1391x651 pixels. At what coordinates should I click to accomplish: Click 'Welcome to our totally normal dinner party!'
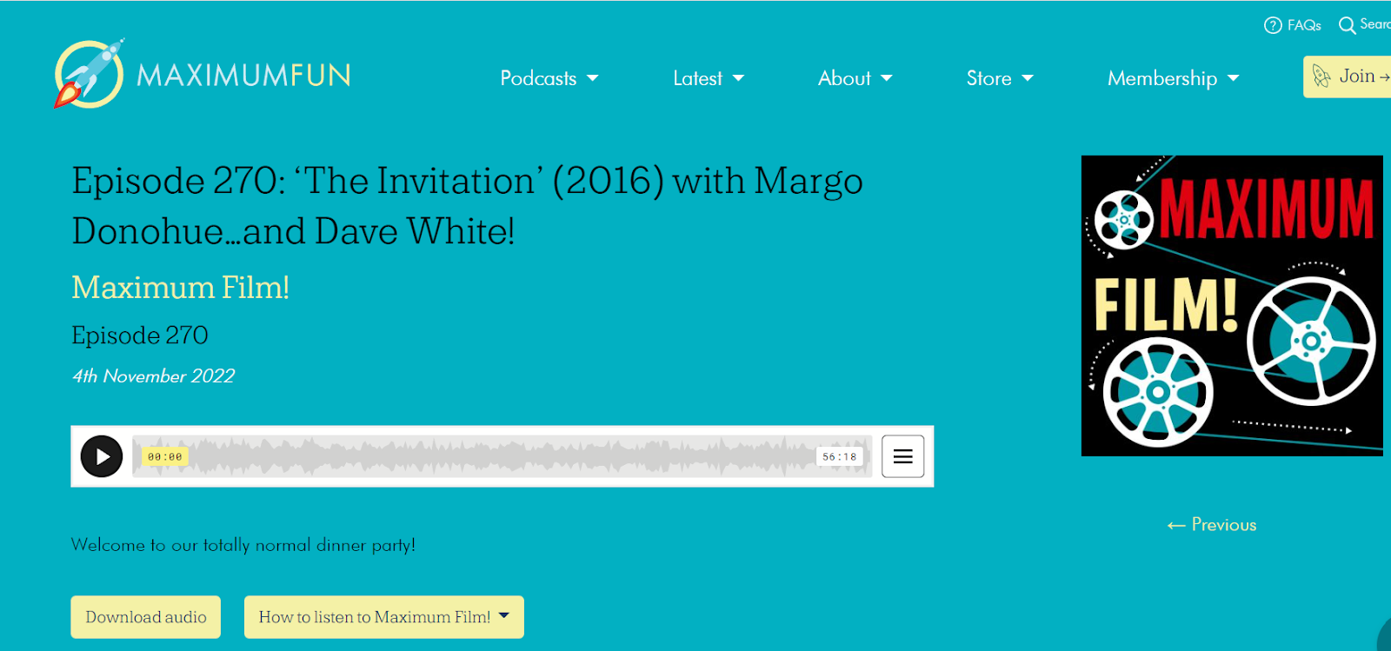click(243, 545)
